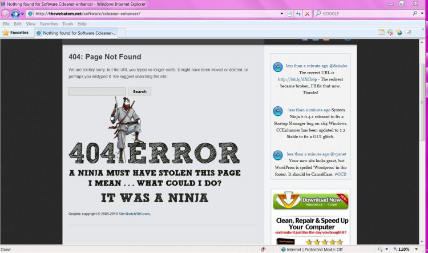
Task: Select the 'Nothing found for Software Ccleaner' tab
Action: (x=76, y=33)
